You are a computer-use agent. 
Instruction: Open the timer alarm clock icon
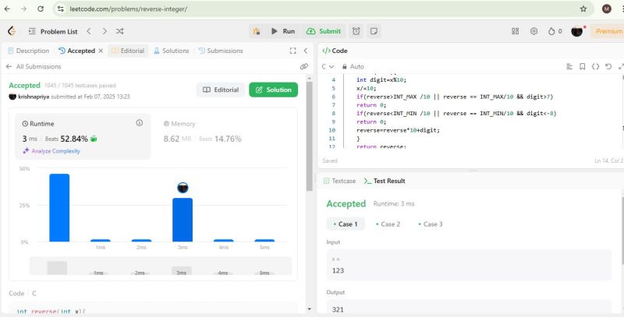[356, 31]
